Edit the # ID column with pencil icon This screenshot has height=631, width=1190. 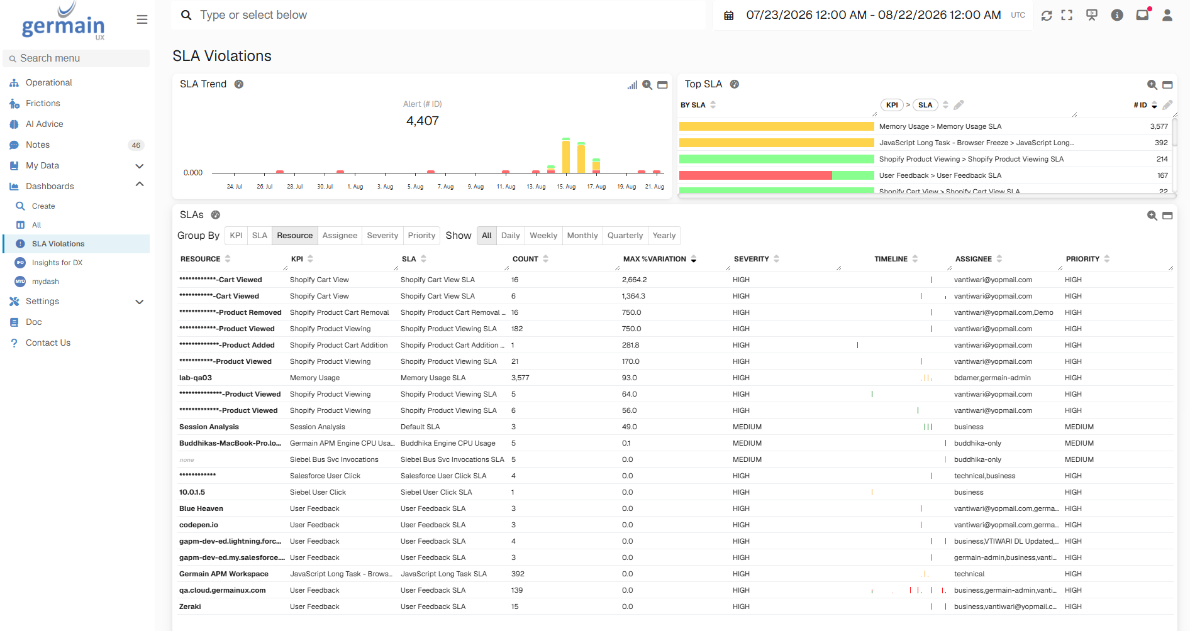(x=1167, y=105)
